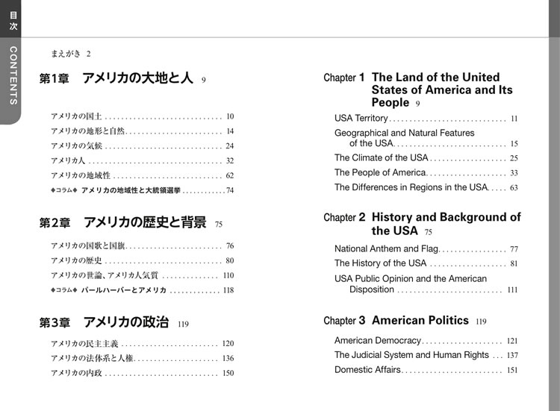Open entry アメリカの世論、アメリカ人気質 page 110

click(x=142, y=275)
